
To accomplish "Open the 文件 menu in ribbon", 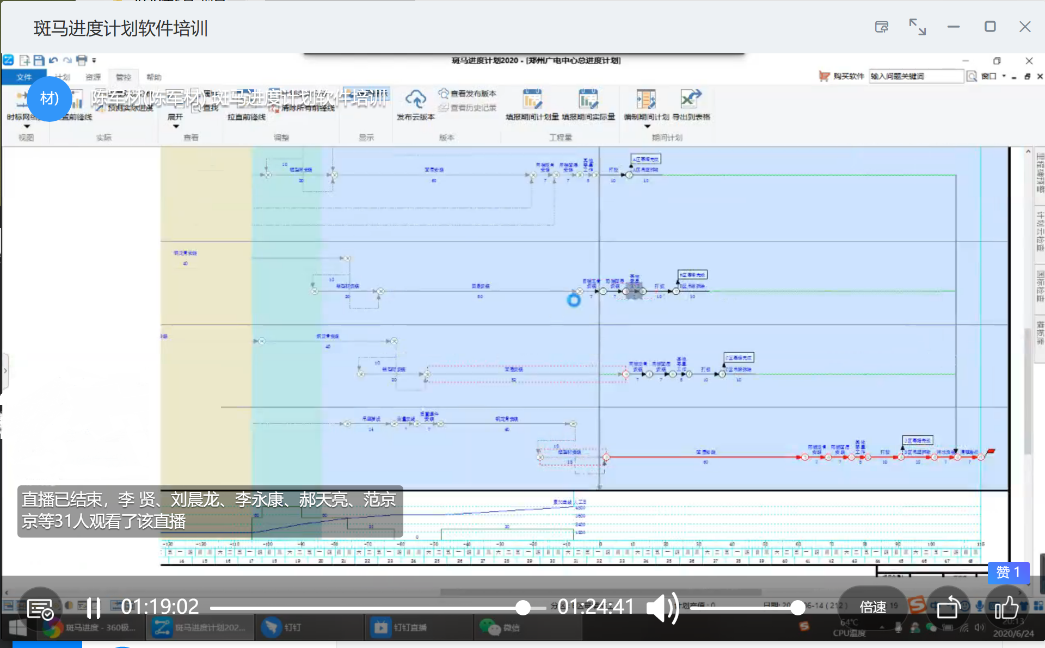I will (x=24, y=77).
